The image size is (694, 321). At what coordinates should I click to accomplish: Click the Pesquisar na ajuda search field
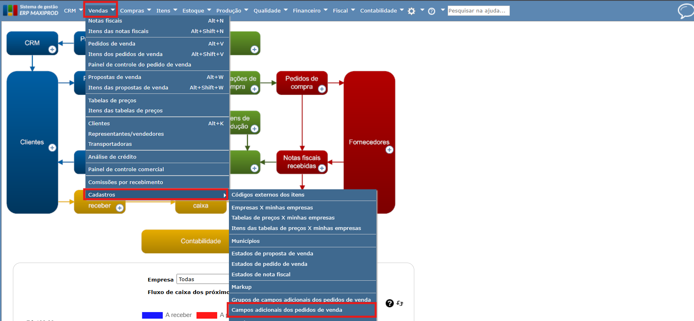(x=478, y=10)
